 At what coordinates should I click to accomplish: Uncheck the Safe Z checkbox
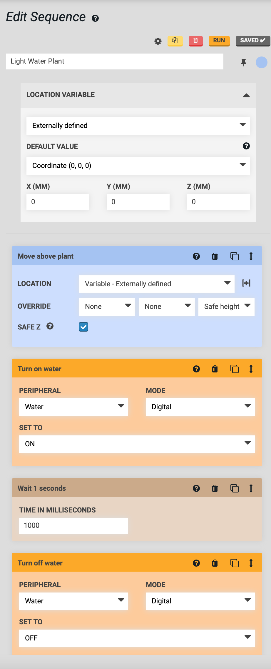point(83,327)
